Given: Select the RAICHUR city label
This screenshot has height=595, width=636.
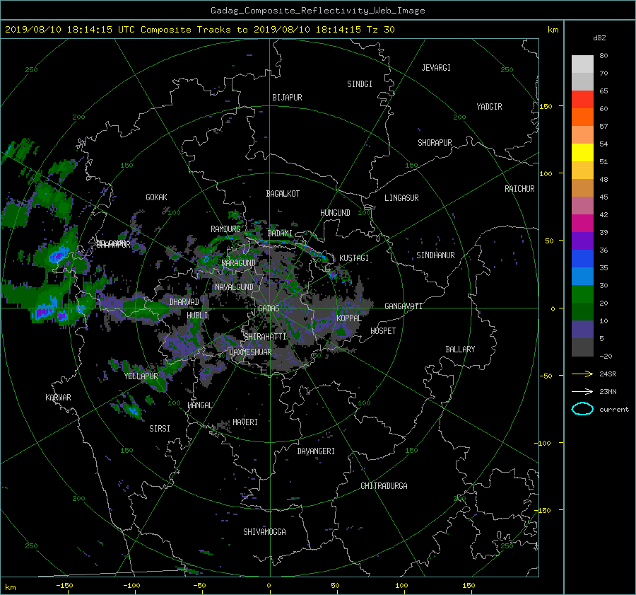Looking at the screenshot, I should (519, 189).
